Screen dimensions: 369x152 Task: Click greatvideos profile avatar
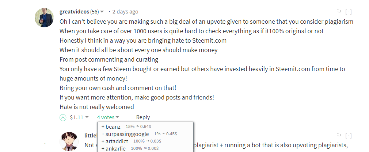(x=44, y=17)
